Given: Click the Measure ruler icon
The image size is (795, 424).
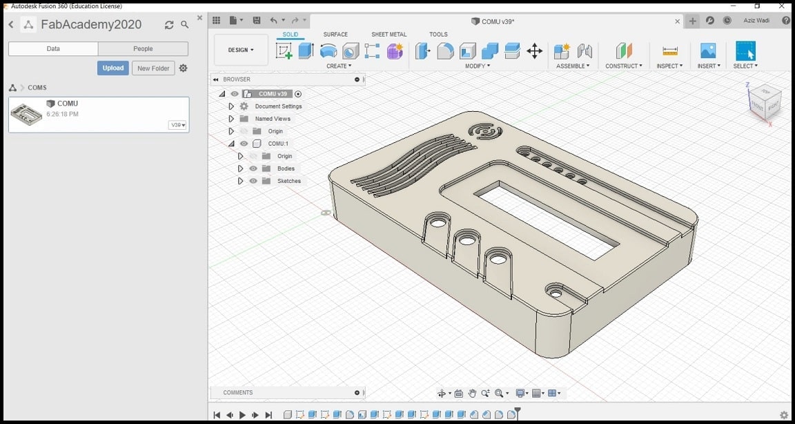Looking at the screenshot, I should tap(669, 51).
